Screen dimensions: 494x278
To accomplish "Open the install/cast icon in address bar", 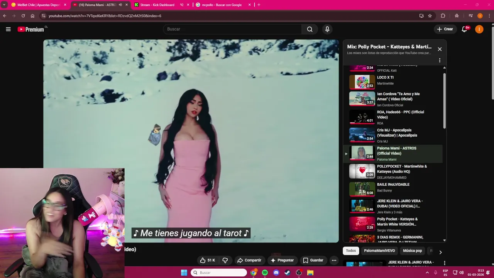I will [421, 16].
